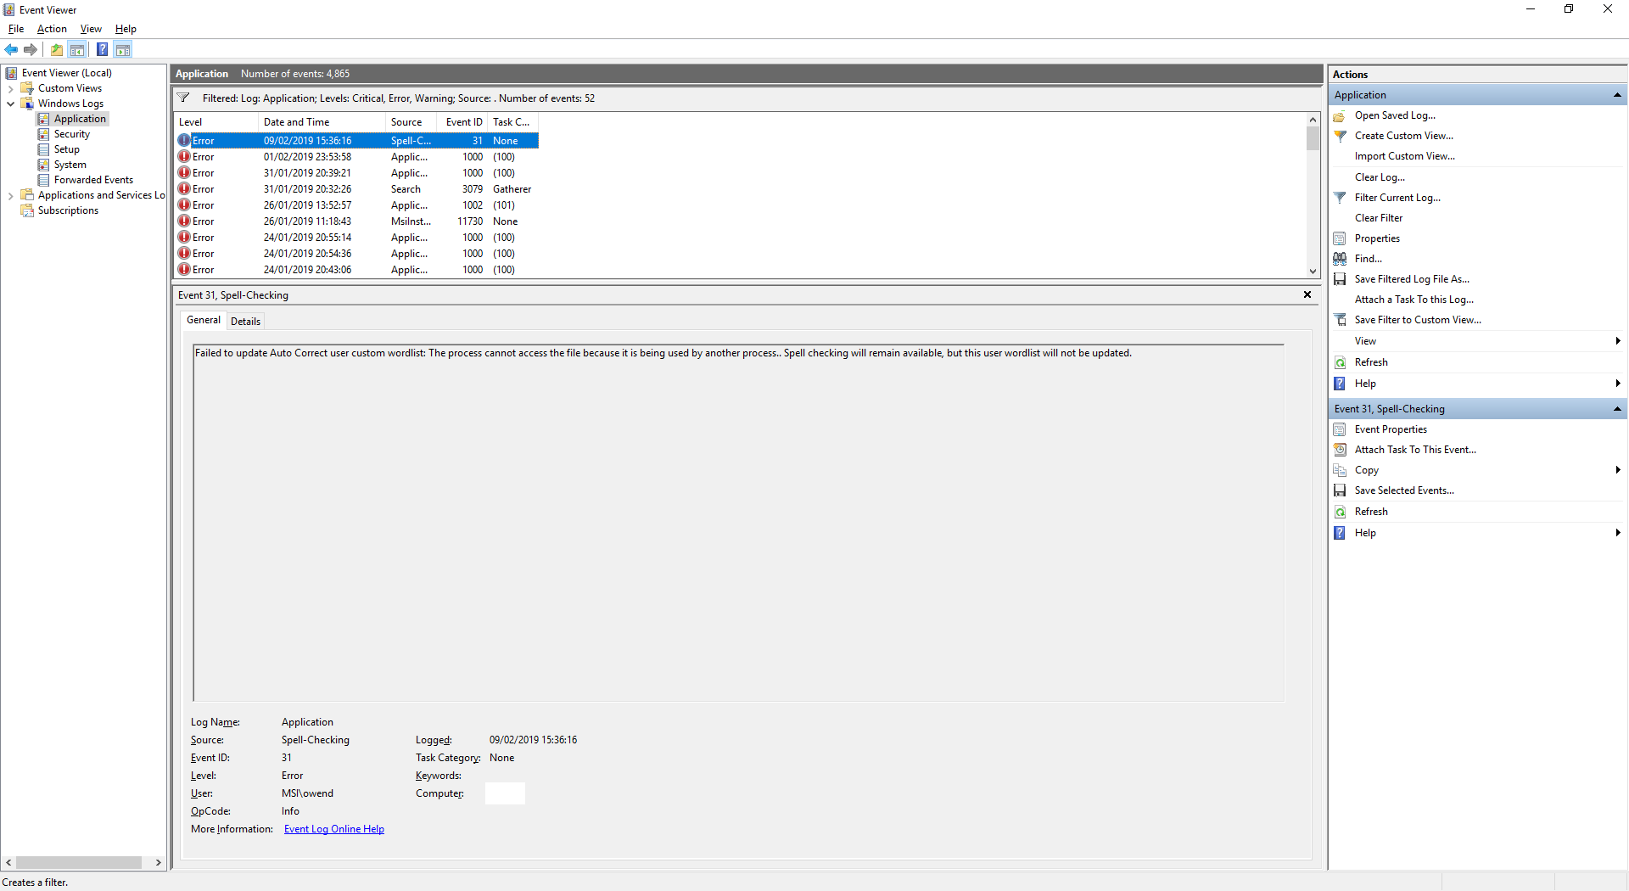This screenshot has height=891, width=1629.
Task: Expand the Help submenu arrow under Event 31
Action: click(x=1618, y=533)
